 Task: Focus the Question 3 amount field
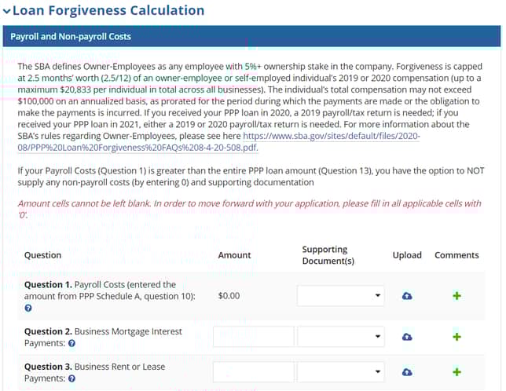(253, 372)
